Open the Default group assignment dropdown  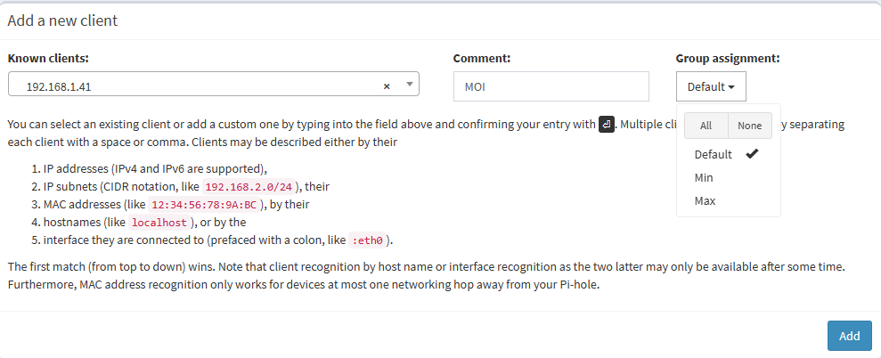711,87
